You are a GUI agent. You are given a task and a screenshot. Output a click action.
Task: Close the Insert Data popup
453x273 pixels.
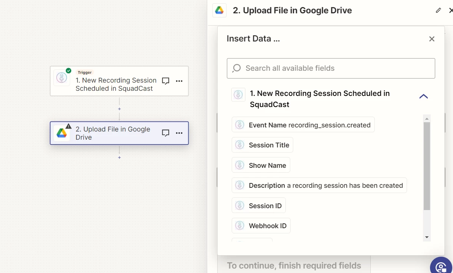tap(431, 39)
